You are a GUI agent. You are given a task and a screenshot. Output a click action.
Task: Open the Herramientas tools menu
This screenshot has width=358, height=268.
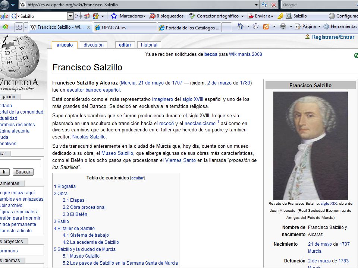click(340, 26)
